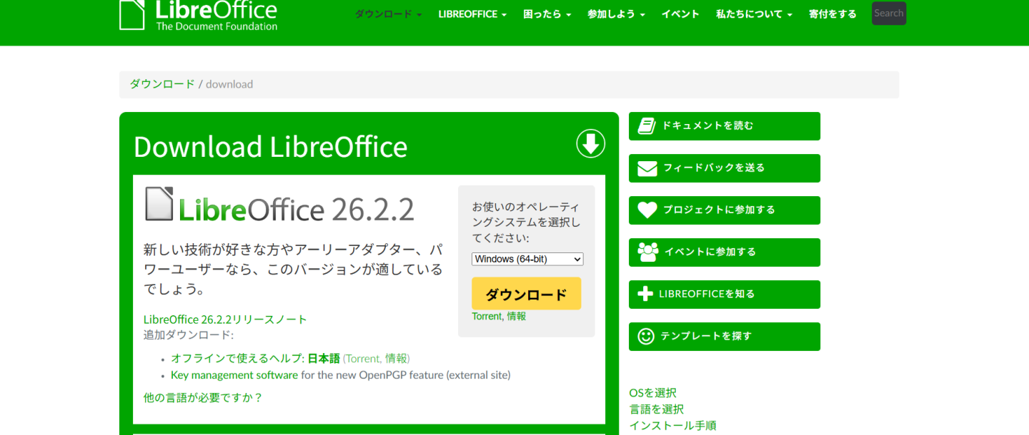
Task: Click the Download LibreOffice heading
Action: tap(270, 147)
